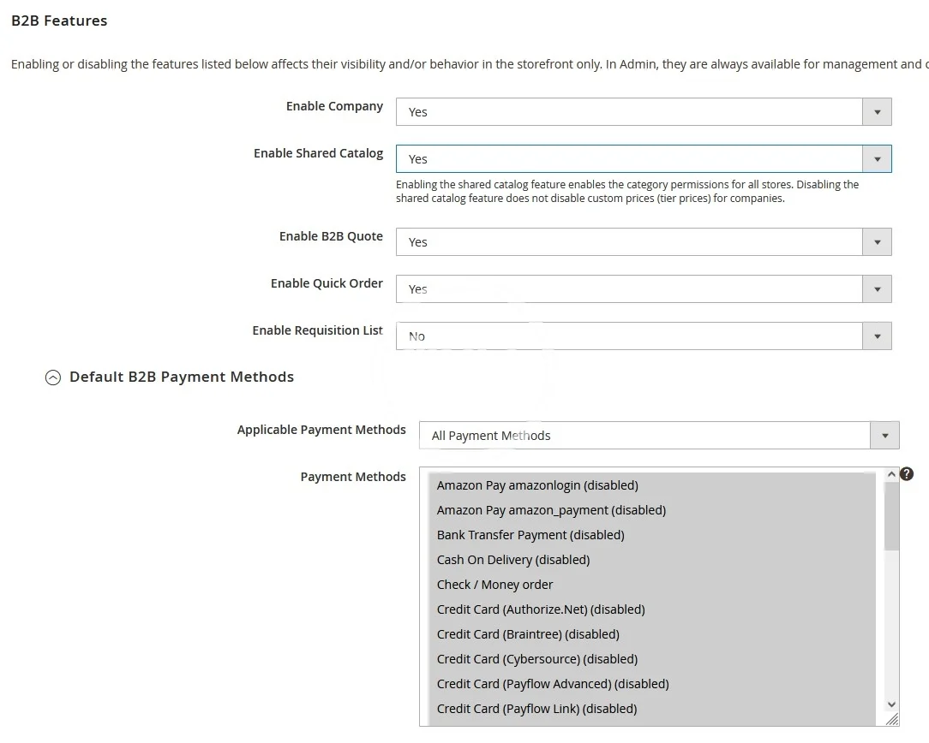
Task: Open the Applicable Payment Methods dropdown
Action: tap(658, 436)
